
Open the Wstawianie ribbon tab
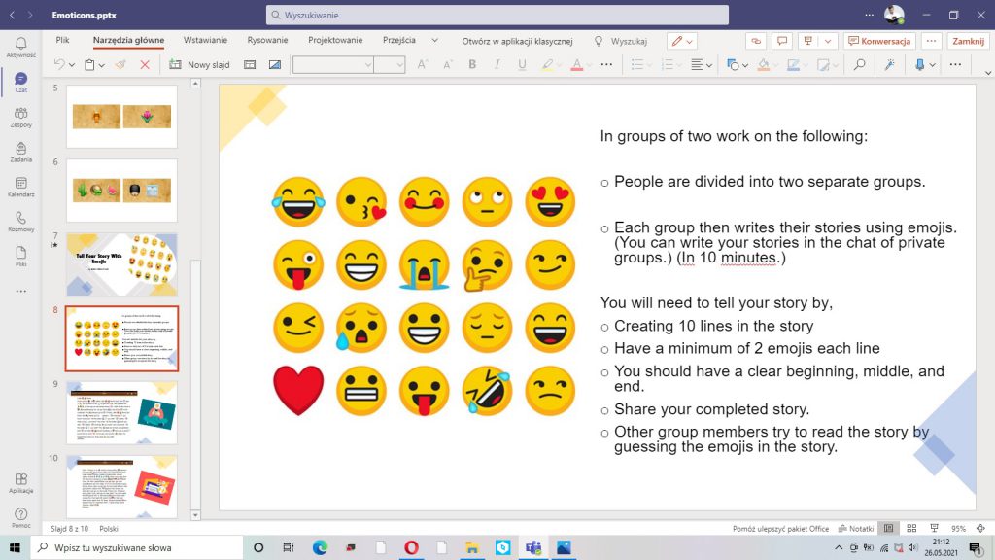205,40
